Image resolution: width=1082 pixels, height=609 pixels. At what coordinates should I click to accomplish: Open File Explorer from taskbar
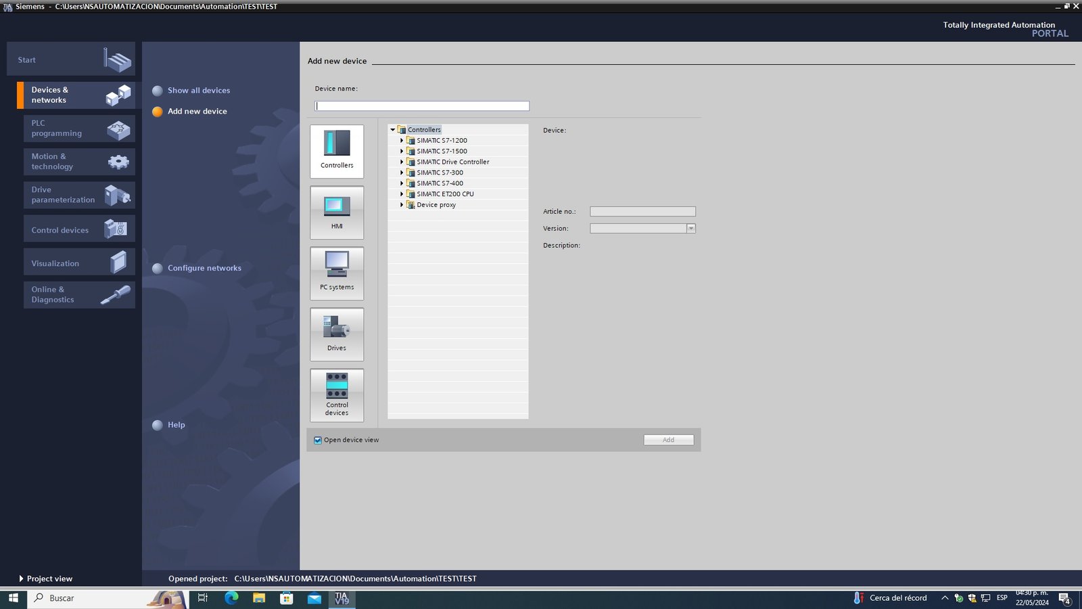(x=259, y=598)
